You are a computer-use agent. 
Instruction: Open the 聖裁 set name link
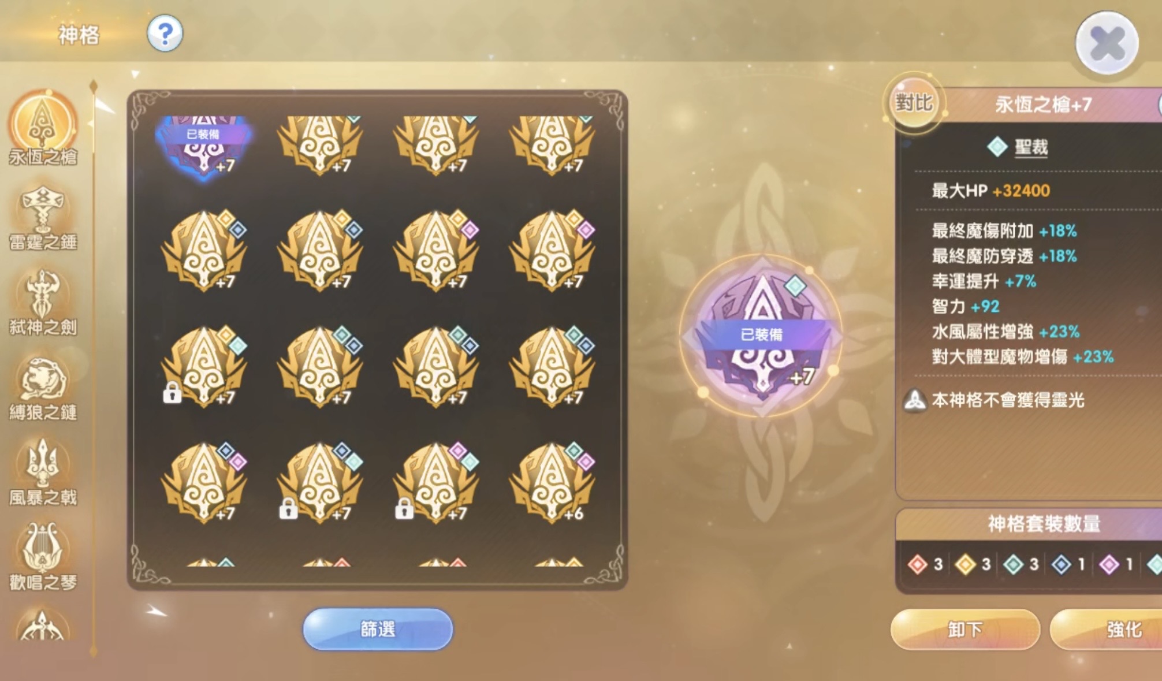(x=1031, y=147)
